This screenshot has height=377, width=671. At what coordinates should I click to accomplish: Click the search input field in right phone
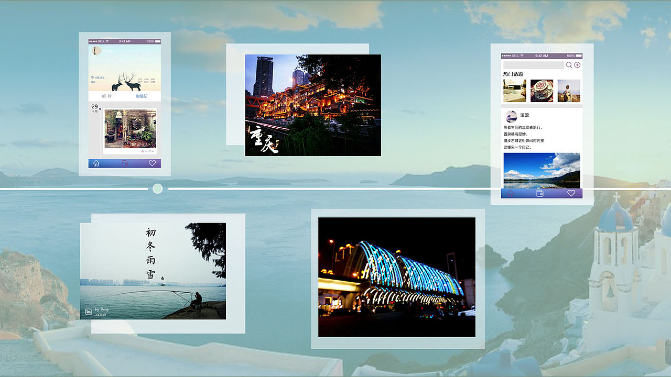tap(534, 65)
